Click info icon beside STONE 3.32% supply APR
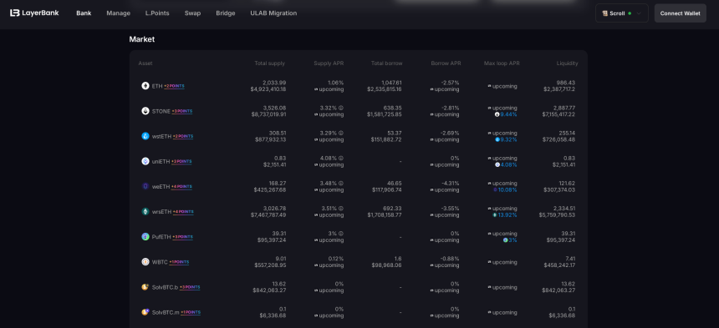Image resolution: width=719 pixels, height=328 pixels. 341,108
